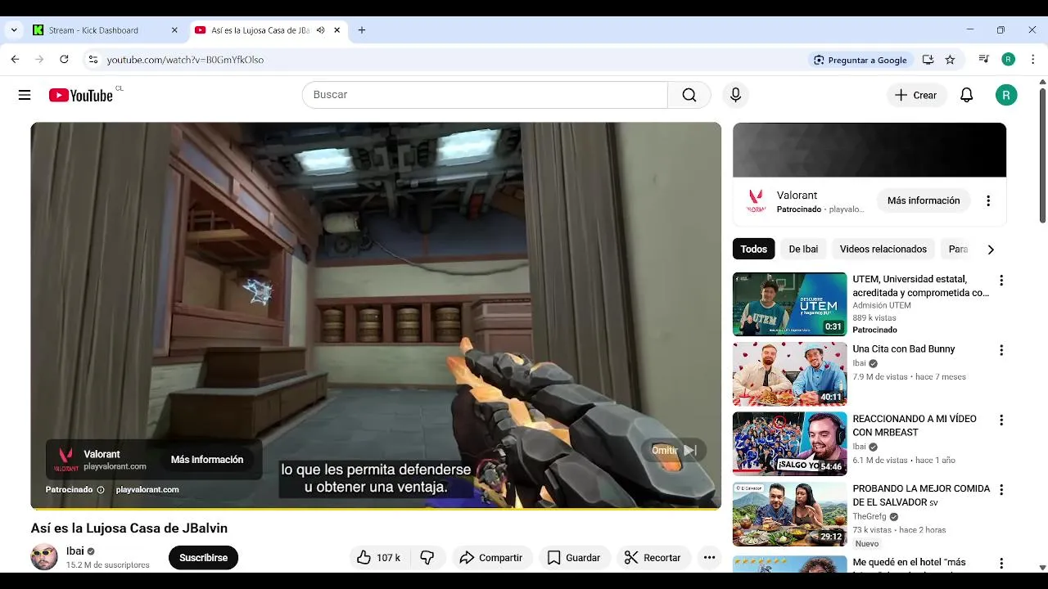1048x589 pixels.
Task: Select Videos relacionados filter chip
Action: pos(883,250)
